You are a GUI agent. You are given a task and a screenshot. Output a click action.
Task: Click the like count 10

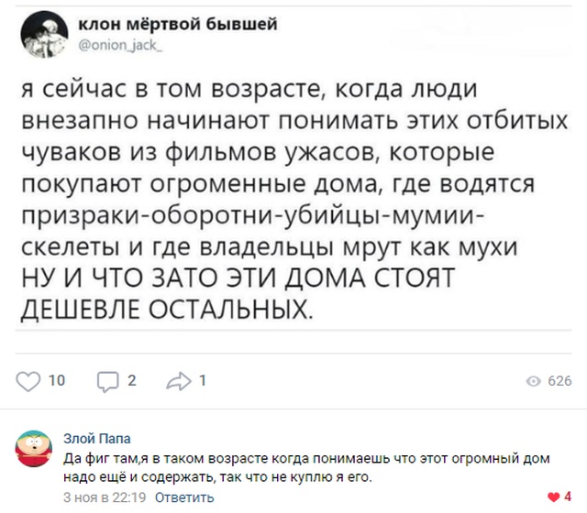(57, 381)
